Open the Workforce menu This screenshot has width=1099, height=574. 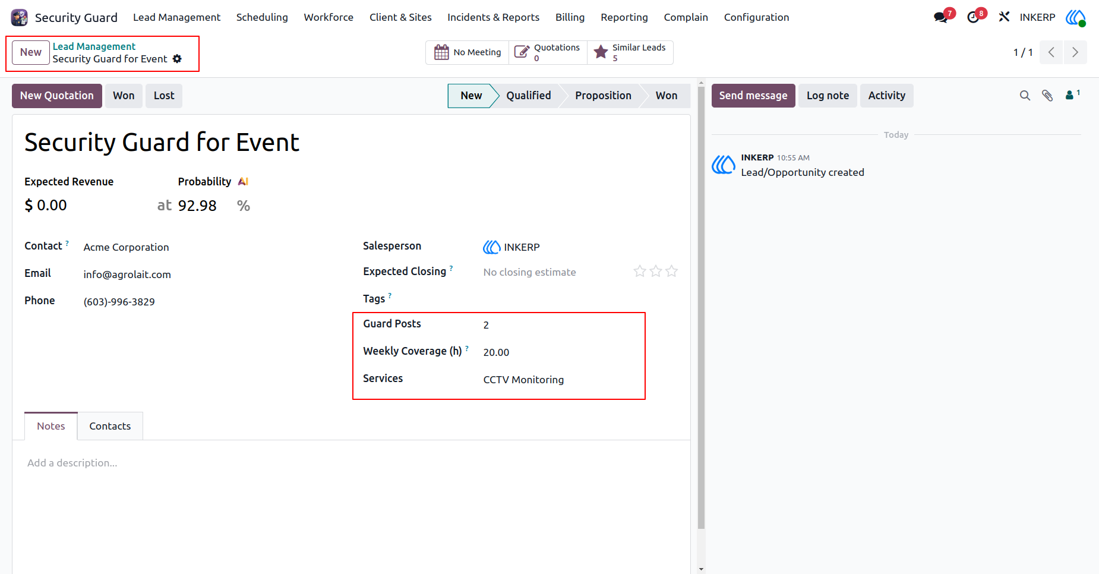click(x=329, y=17)
